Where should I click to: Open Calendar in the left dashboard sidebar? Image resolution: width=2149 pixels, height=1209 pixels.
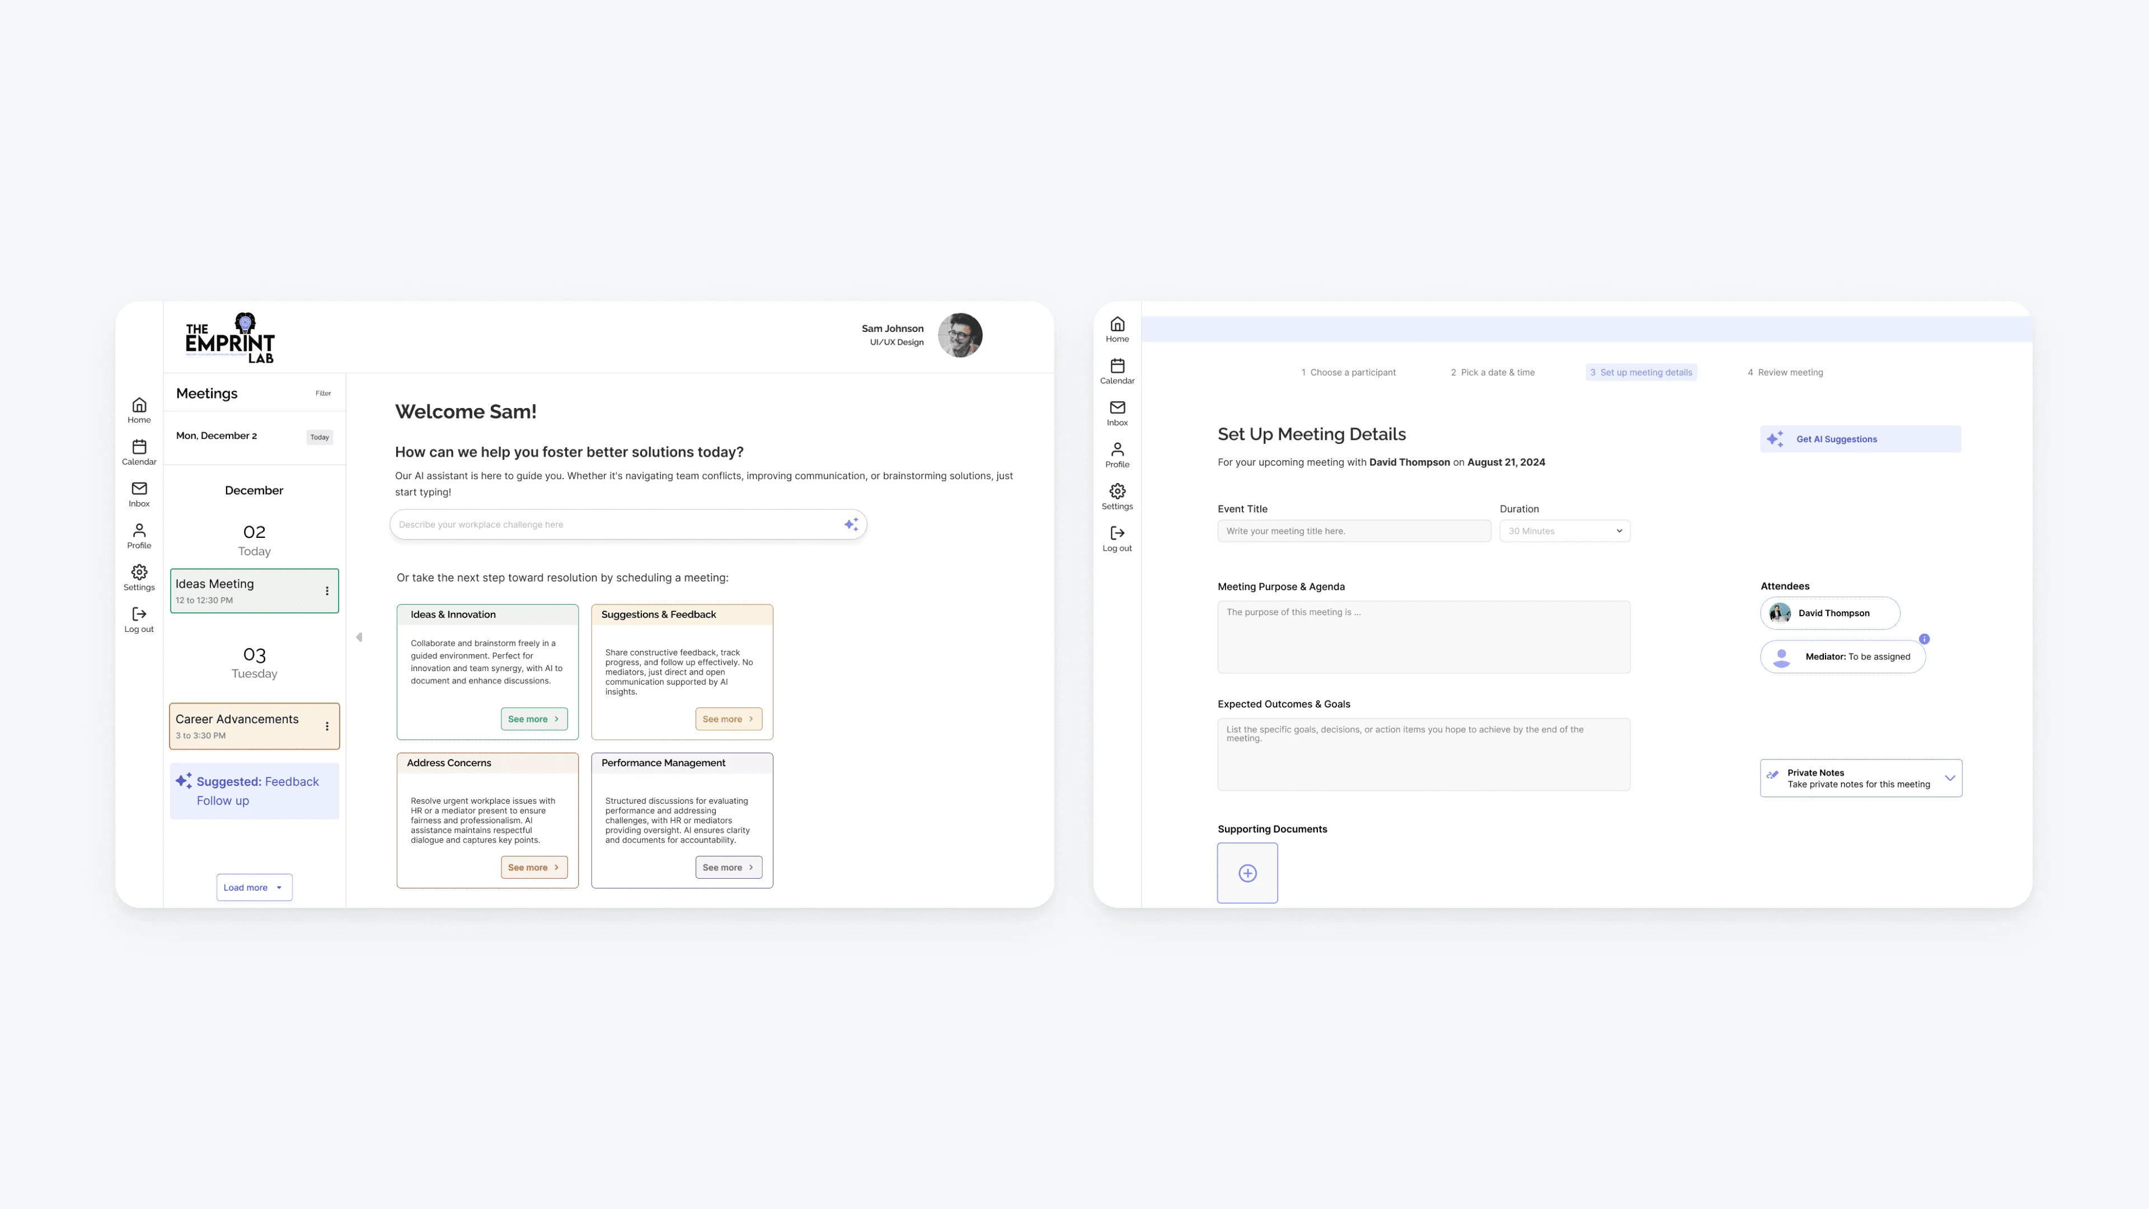coord(139,451)
